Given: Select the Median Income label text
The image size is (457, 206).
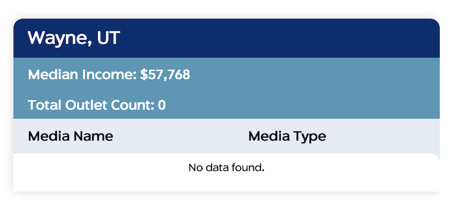Looking at the screenshot, I should pos(82,75).
